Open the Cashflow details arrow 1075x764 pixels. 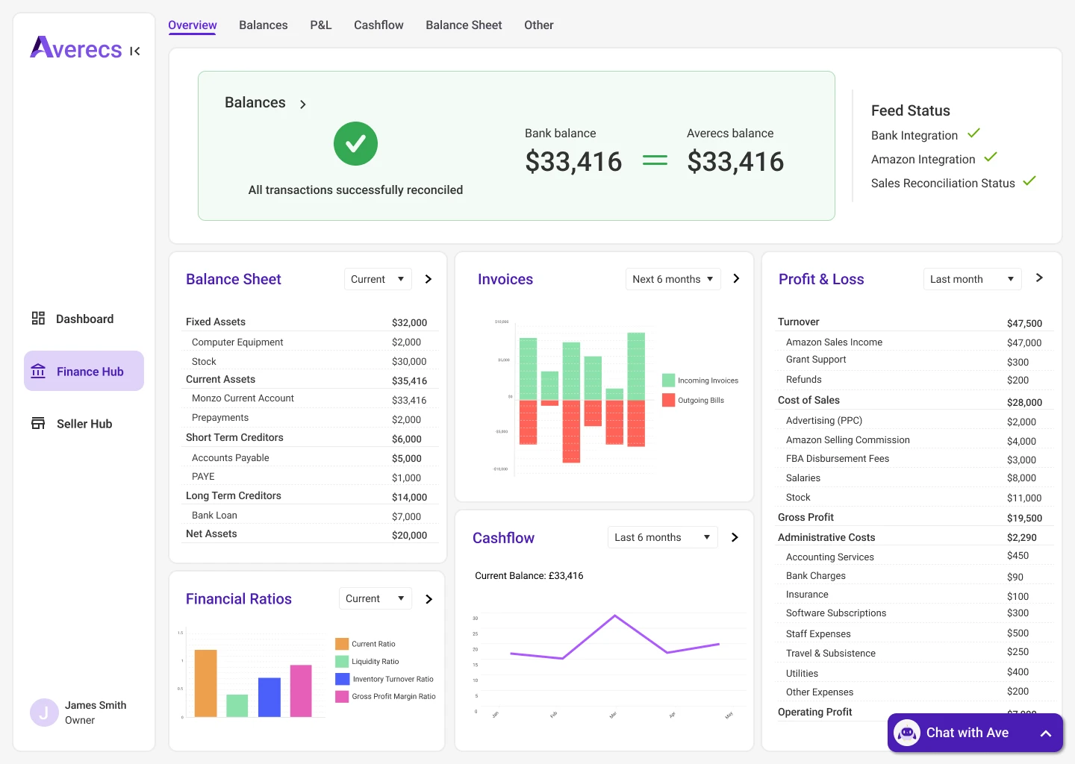tap(735, 537)
